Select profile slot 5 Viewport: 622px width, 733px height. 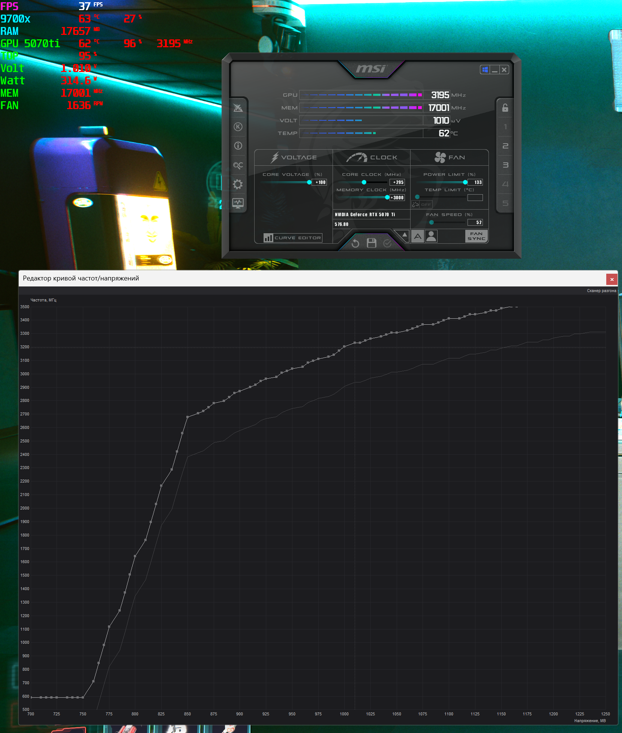point(505,203)
